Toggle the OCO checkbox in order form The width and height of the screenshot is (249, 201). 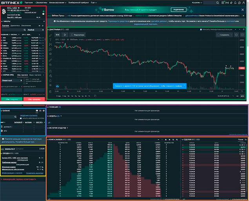pos(24,79)
